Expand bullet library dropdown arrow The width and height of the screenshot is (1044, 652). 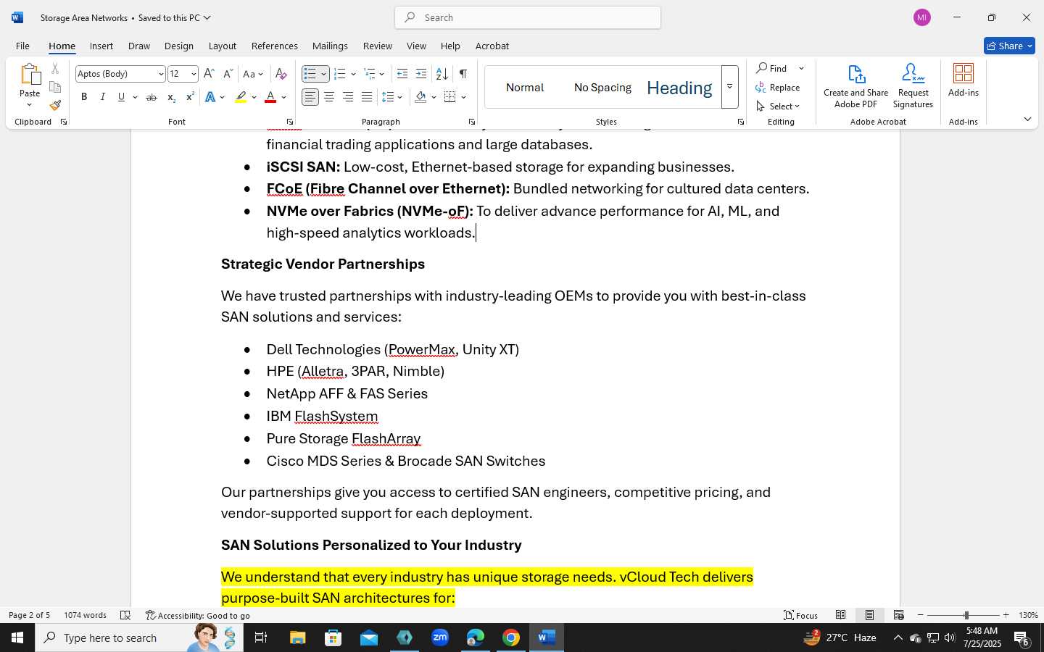coord(323,74)
